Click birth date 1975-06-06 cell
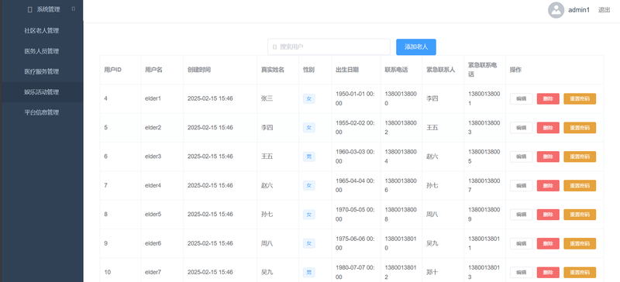The image size is (620, 282). point(355,243)
